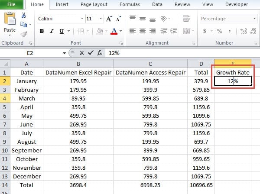Screen dimensions: 260x194
Task: Click the formula bar showing 12%
Action: (x=182, y=53)
